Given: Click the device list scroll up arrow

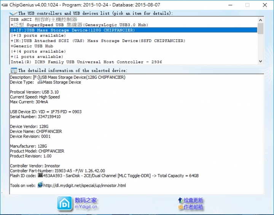Looking at the screenshot, I should [260, 20].
